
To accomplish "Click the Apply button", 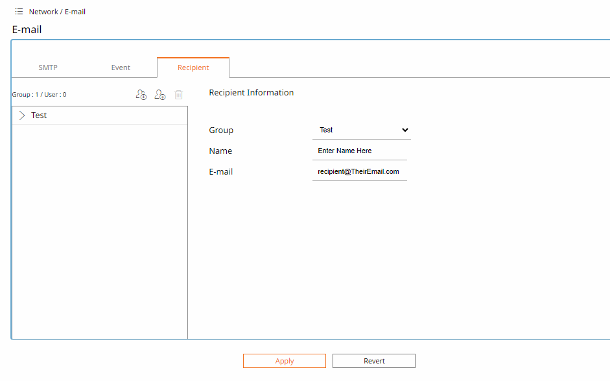I will point(284,360).
